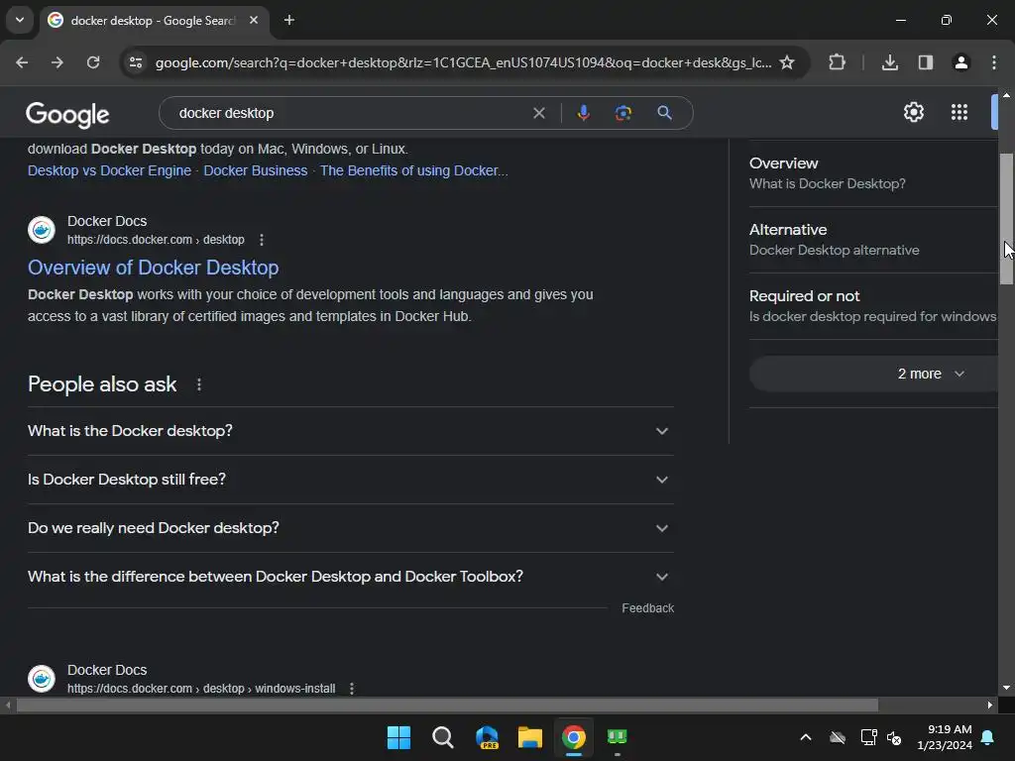Image resolution: width=1015 pixels, height=761 pixels.
Task: Expand 'What is the Docker desktop?' question
Action: [351, 431]
